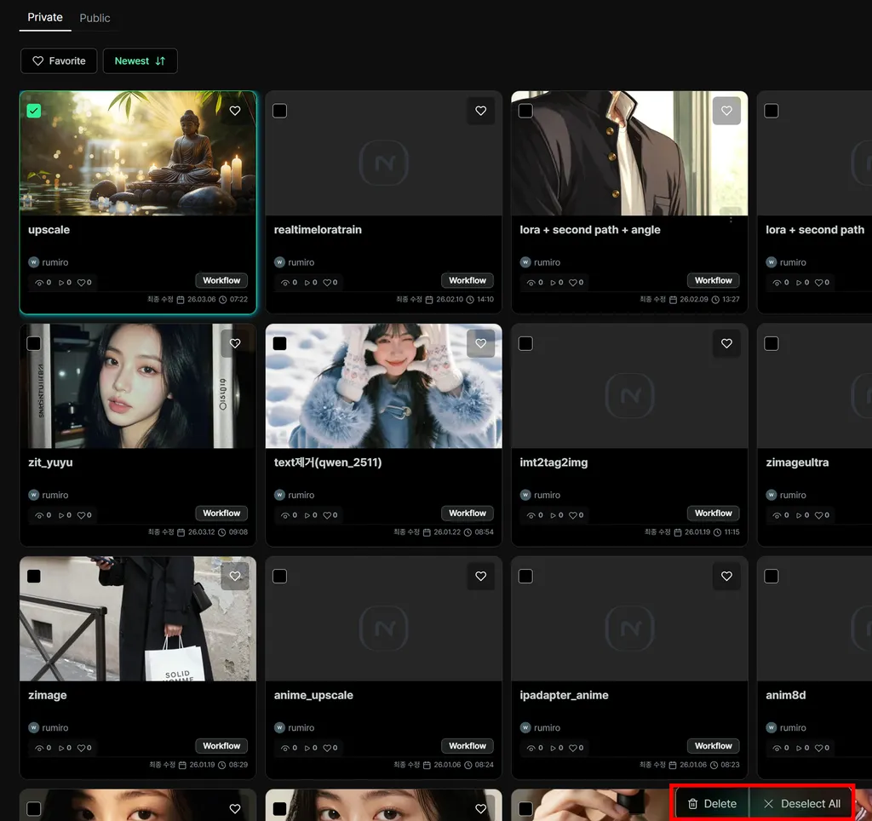Check the ipadapter_anime checkbox
Screen dimensions: 872x821
[525, 576]
